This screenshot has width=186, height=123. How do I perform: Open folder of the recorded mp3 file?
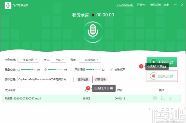(163, 98)
